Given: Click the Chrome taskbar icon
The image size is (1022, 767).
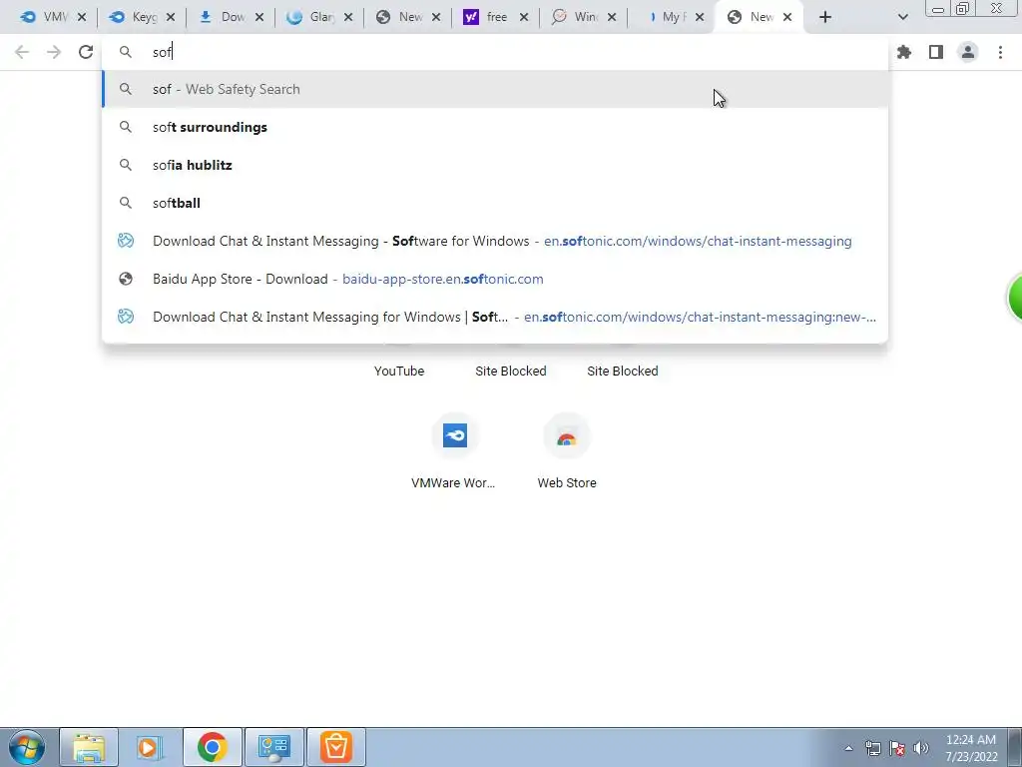Looking at the screenshot, I should coord(213,747).
